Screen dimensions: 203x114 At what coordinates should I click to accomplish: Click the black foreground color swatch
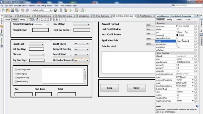coord(177,35)
